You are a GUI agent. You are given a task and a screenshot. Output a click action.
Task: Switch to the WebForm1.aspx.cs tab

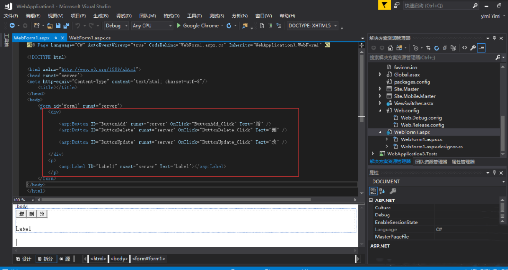click(x=90, y=38)
